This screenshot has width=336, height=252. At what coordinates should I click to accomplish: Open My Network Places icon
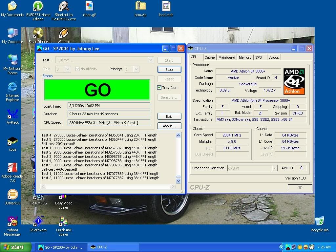[12, 65]
